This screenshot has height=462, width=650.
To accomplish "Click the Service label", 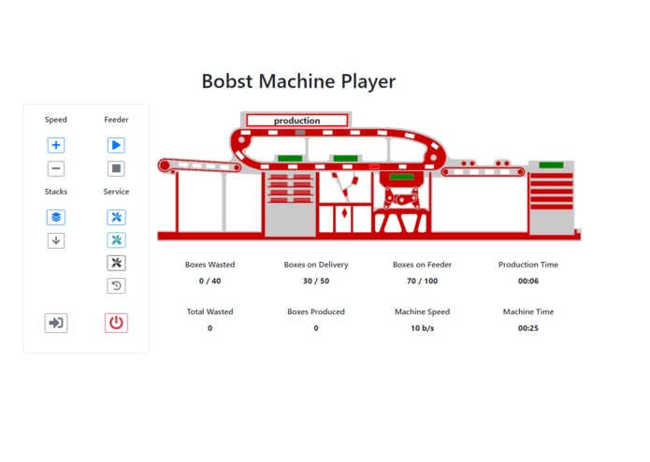I will (116, 192).
